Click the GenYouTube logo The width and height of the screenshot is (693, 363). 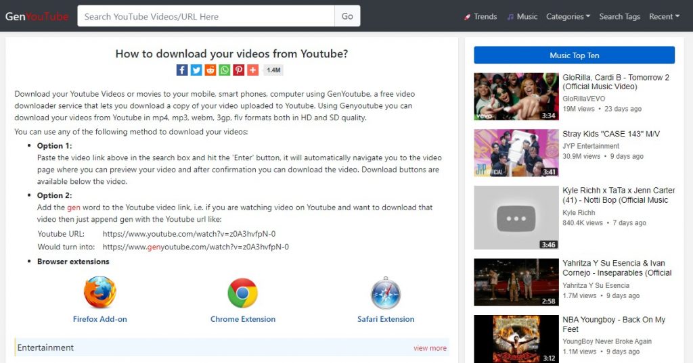[37, 16]
